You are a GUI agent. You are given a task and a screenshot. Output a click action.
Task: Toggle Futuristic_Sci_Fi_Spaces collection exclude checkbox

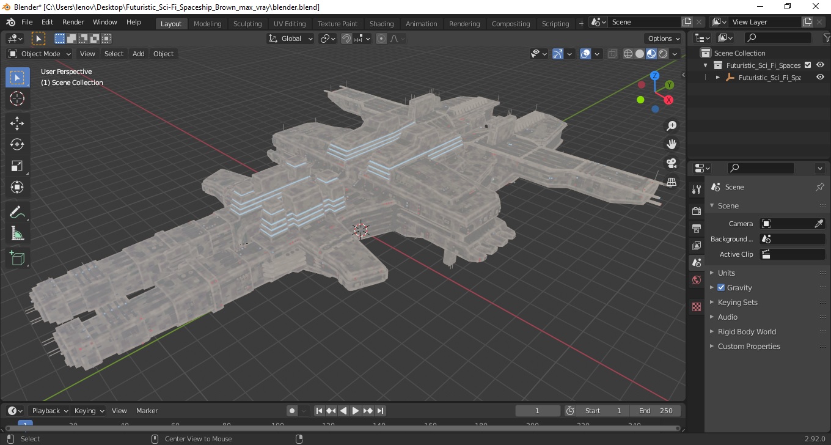(x=808, y=65)
